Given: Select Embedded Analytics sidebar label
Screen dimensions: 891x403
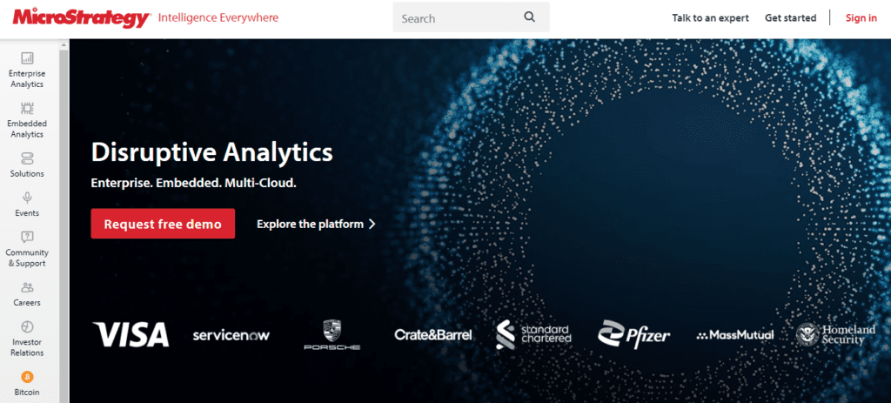Looking at the screenshot, I should click(27, 129).
